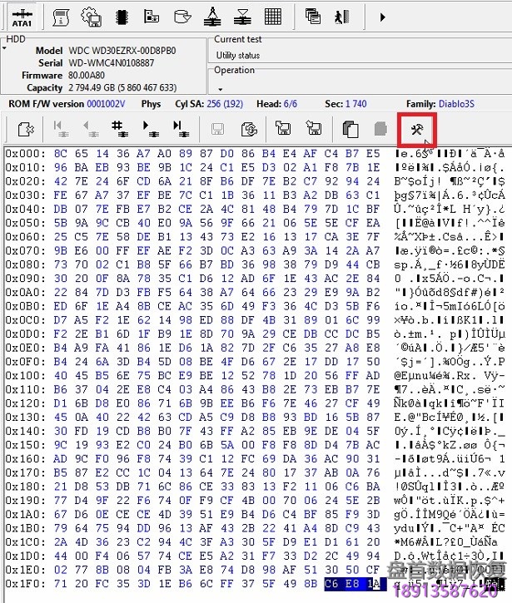Click the highlighted bytes C6 E8 1A
This screenshot has width=512, height=603.
pos(355,584)
